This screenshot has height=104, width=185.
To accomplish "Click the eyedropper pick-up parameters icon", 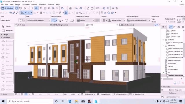I will tap(14, 13).
